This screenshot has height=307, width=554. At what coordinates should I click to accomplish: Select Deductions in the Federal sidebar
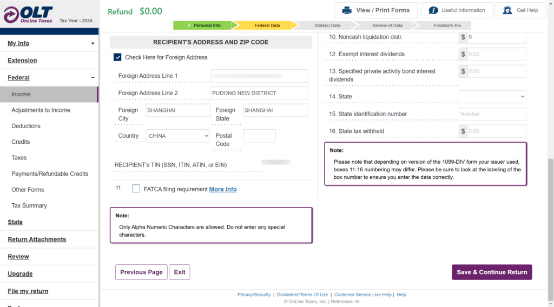tap(26, 126)
